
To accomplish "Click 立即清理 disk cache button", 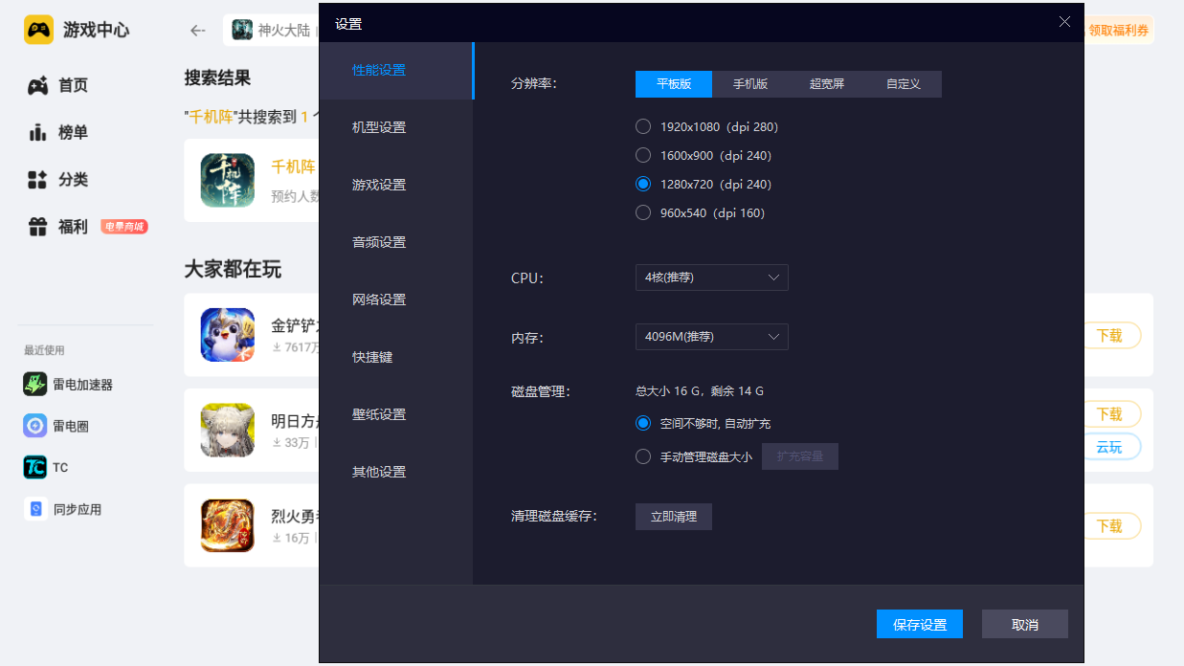I will (674, 517).
